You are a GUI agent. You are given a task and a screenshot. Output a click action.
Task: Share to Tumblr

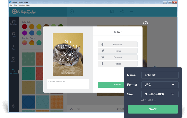click(118, 64)
